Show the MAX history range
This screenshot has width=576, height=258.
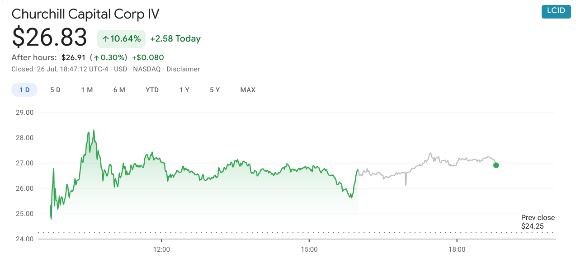(x=248, y=90)
